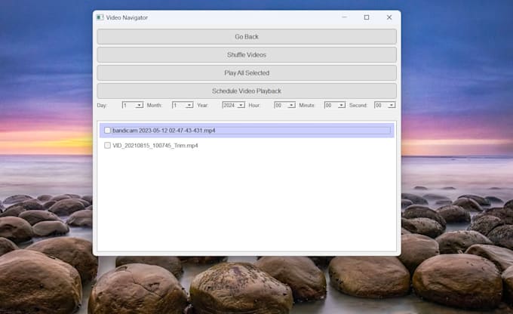Screen dimensions: 513x314
Task: Check the VID_20210815_100745_Trim.mp4 checkbox
Action: [x=107, y=146]
